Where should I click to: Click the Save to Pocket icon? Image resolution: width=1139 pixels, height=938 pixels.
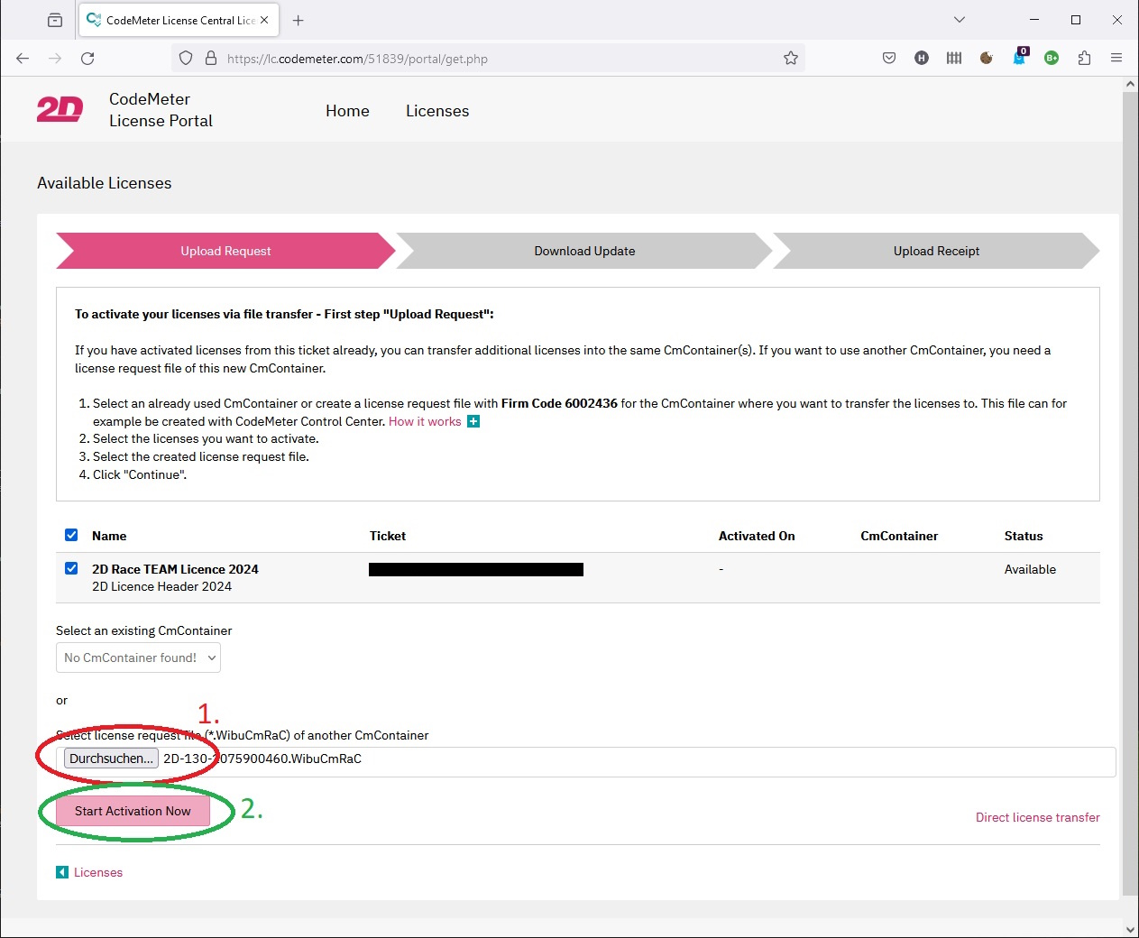(889, 59)
